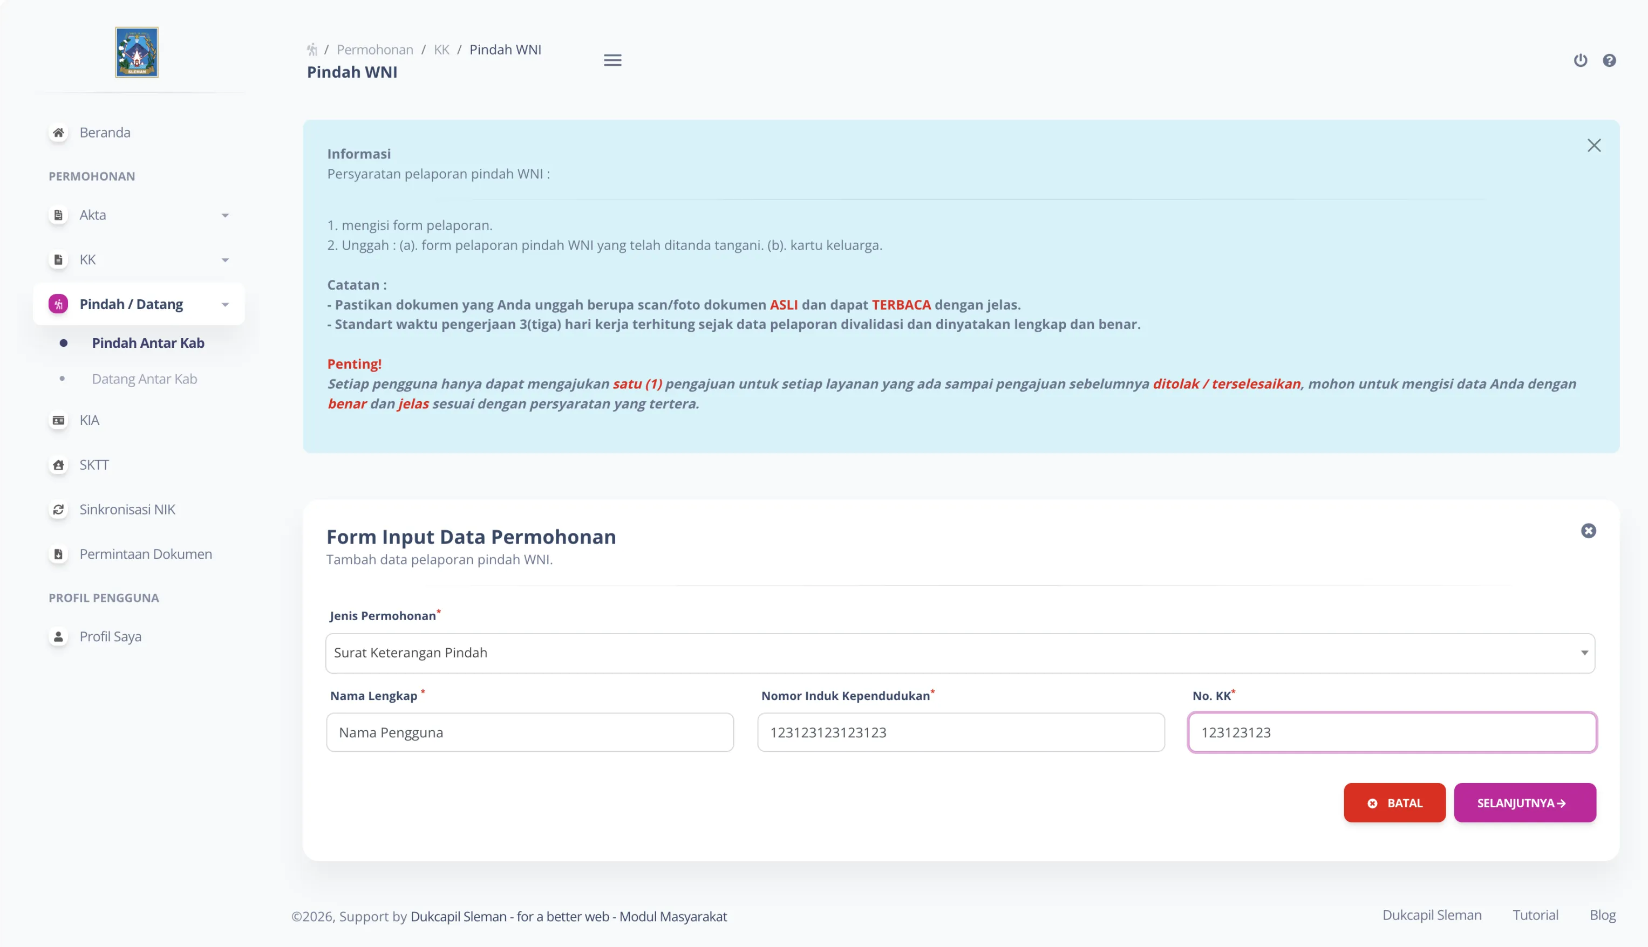Select the Pindah / Datang icon
1648x947 pixels.
pyautogui.click(x=59, y=304)
